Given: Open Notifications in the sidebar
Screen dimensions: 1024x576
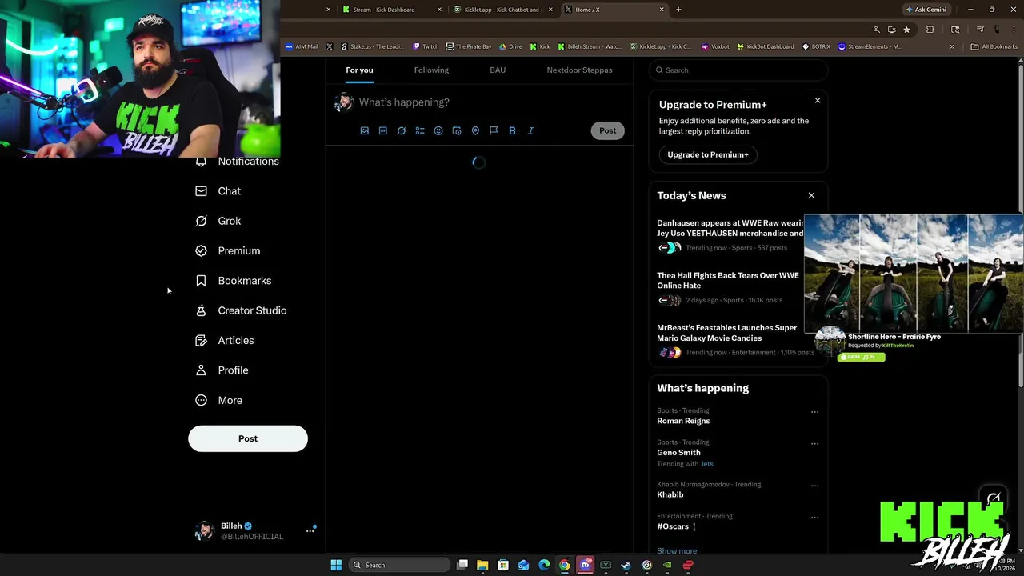Looking at the screenshot, I should (x=238, y=162).
